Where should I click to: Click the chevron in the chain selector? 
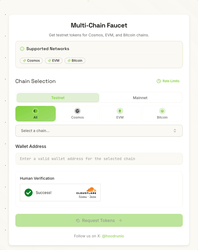175,130
